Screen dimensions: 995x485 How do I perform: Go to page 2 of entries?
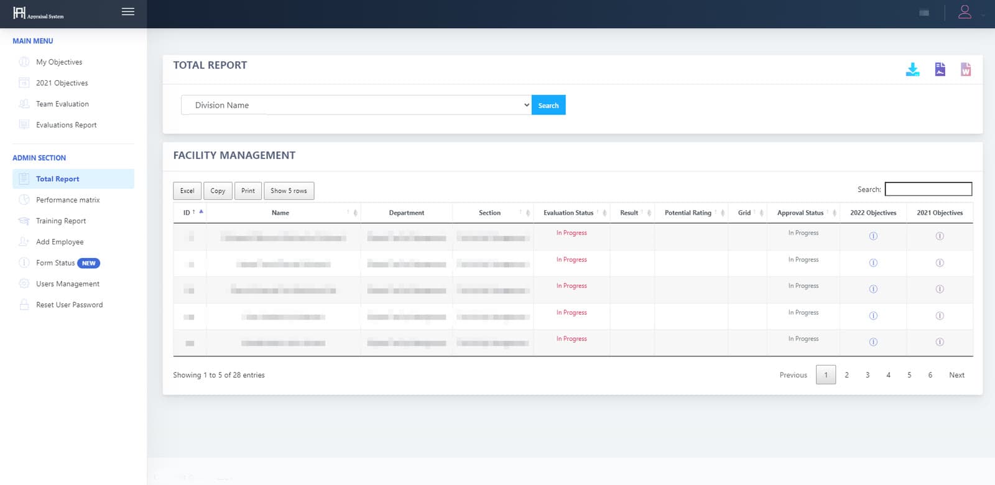(x=846, y=375)
